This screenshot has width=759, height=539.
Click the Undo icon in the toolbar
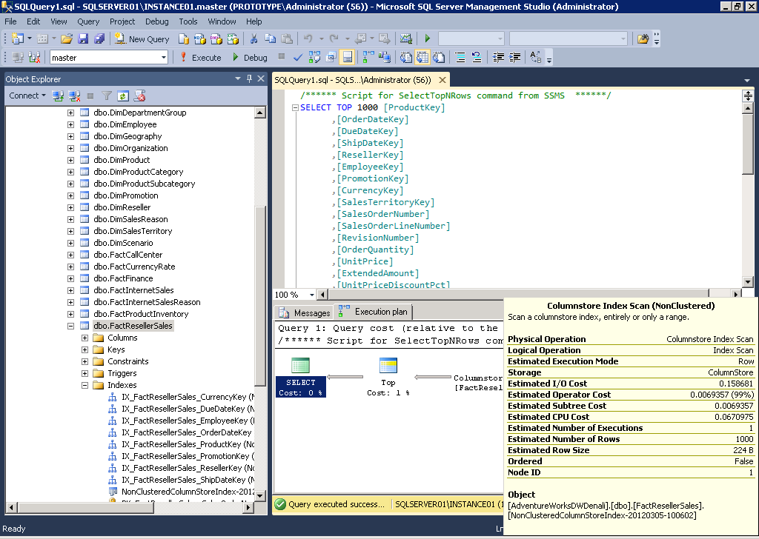point(308,38)
